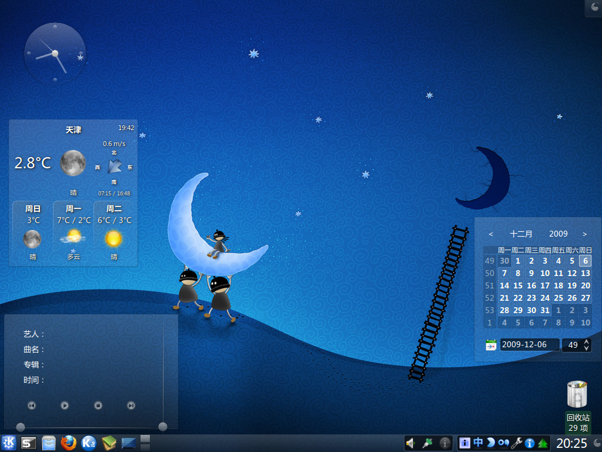
Task: Open the trash bin desktop icon
Action: click(x=577, y=394)
